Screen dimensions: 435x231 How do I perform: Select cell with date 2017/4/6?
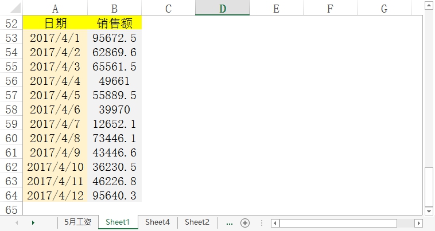55,109
